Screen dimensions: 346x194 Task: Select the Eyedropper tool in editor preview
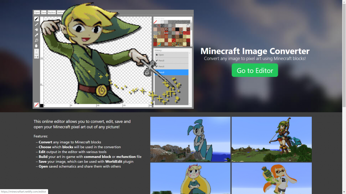pos(36,35)
